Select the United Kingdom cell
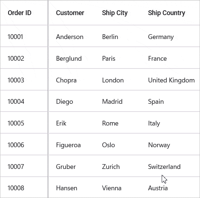The image size is (200, 198). click(x=170, y=79)
